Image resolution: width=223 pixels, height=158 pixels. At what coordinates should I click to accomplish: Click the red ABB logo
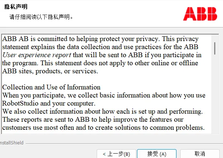(x=200, y=14)
